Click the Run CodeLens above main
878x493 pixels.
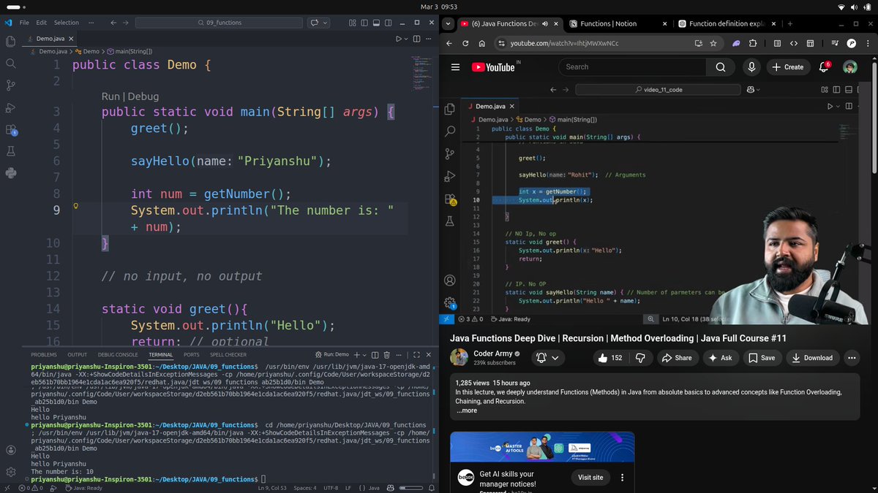coord(110,96)
